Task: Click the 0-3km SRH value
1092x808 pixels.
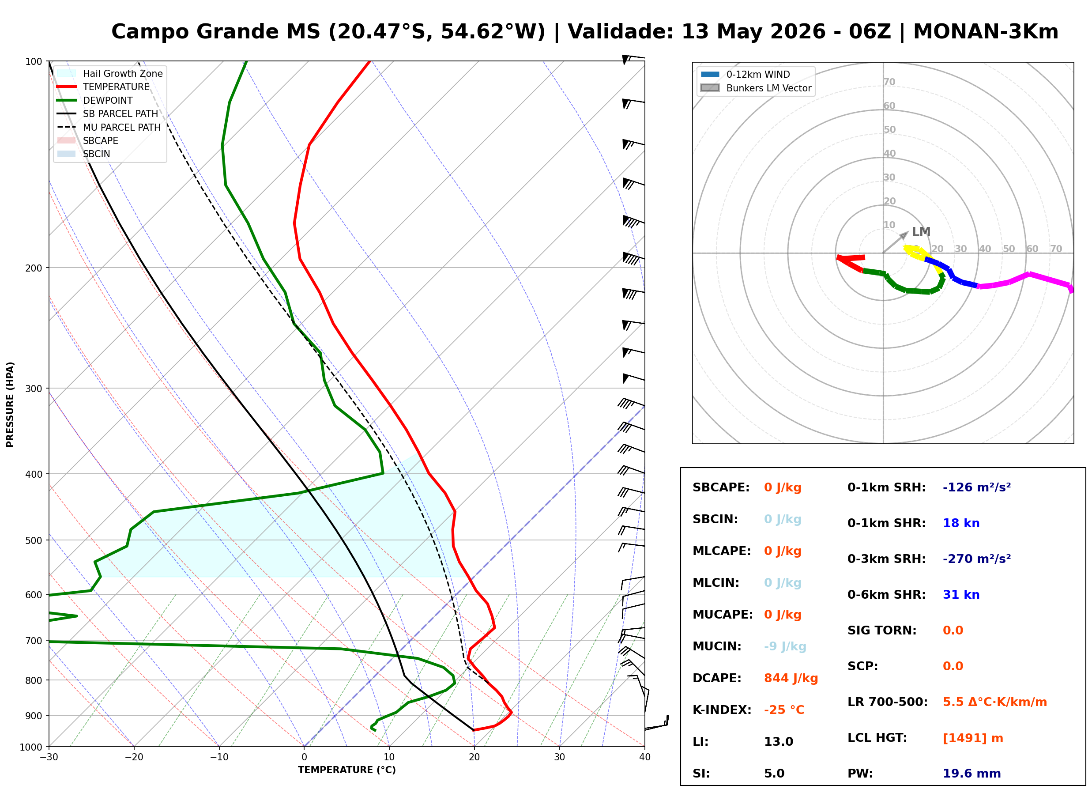Action: point(977,559)
